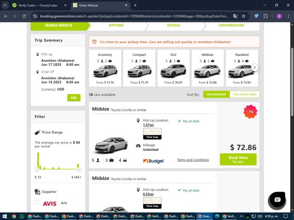294x220 pixels.
Task: Open the chat support bubble icon
Action: [x=277, y=200]
